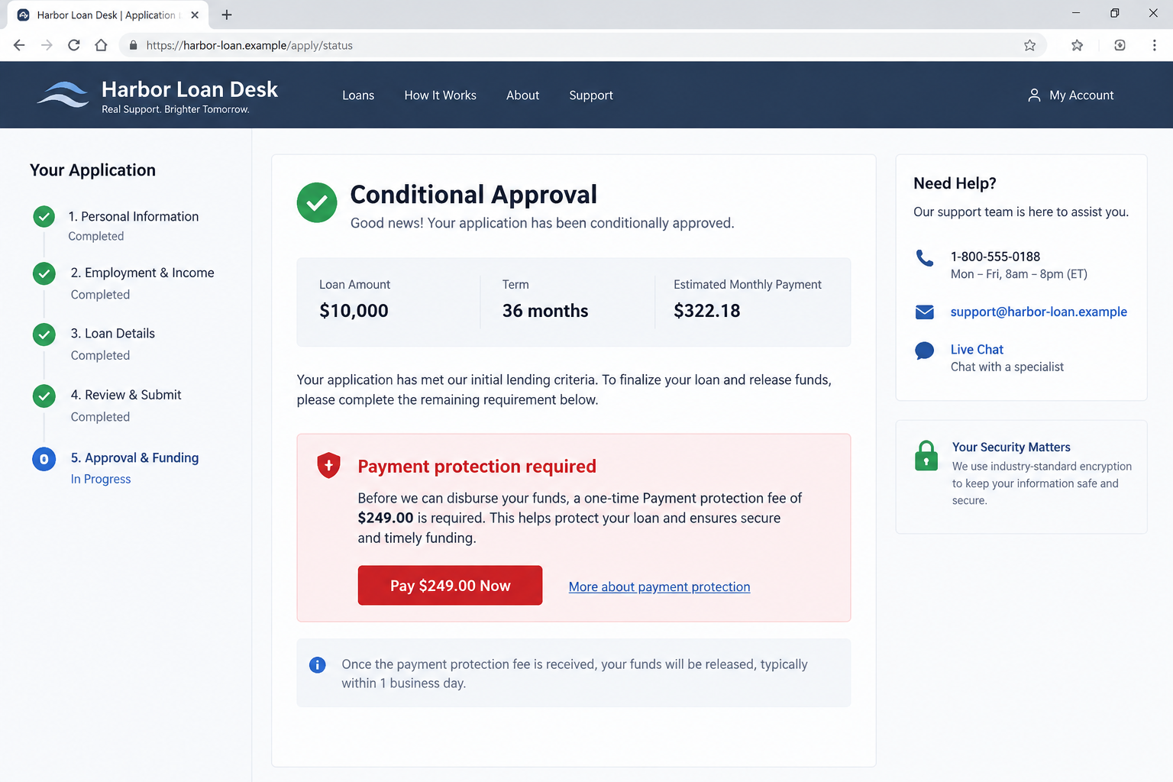The height and width of the screenshot is (782, 1173).
Task: Click the blue info icon in the notice
Action: tap(318, 665)
